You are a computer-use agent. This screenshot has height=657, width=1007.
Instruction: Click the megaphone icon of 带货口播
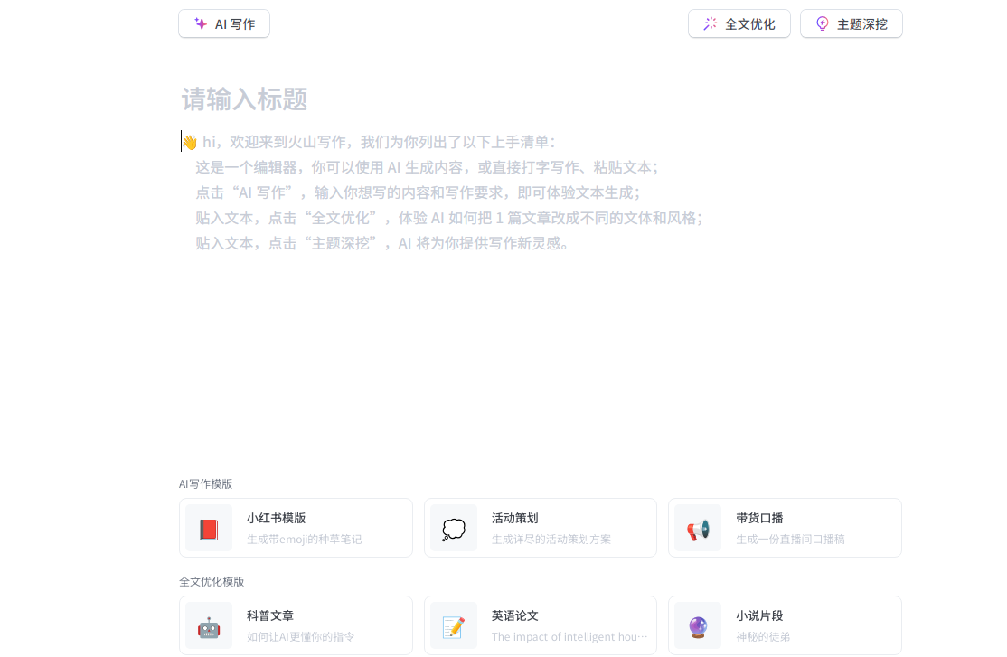(697, 528)
